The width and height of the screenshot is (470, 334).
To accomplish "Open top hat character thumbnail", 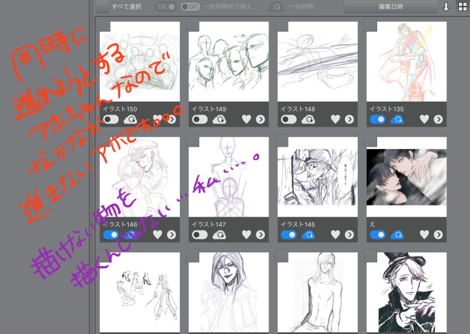I will (407, 292).
